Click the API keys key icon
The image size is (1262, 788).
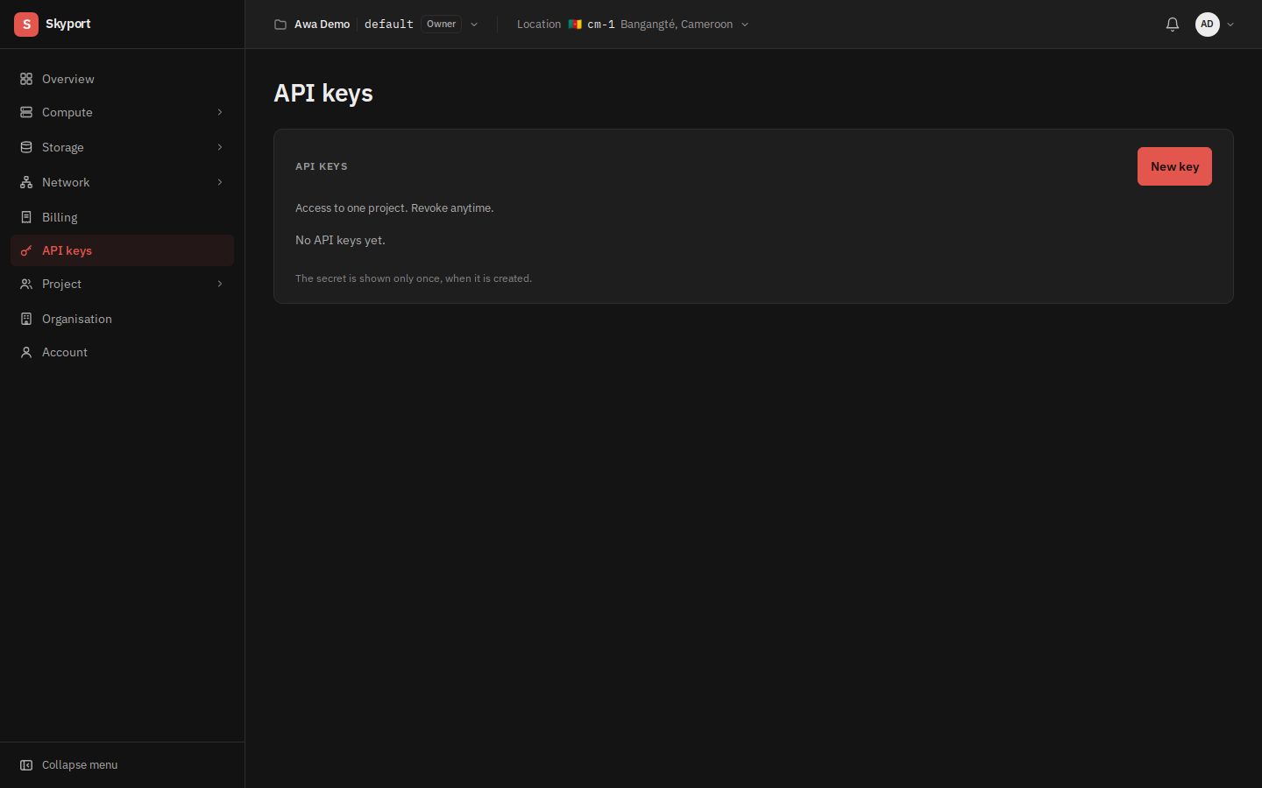(26, 250)
